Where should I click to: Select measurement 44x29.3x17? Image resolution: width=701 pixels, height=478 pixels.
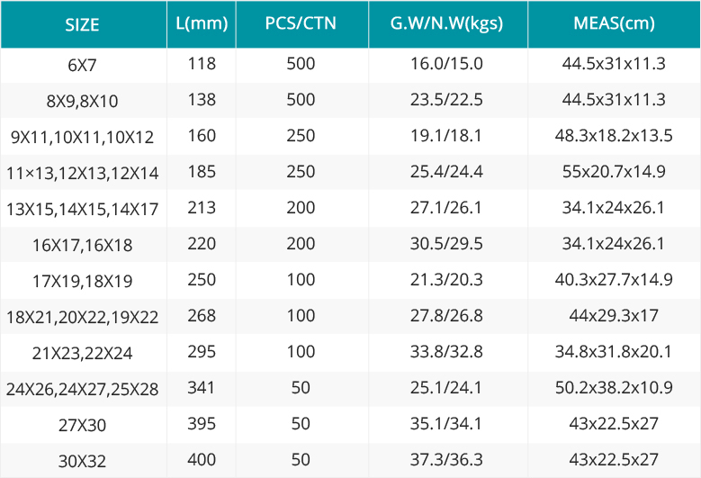coord(614,316)
